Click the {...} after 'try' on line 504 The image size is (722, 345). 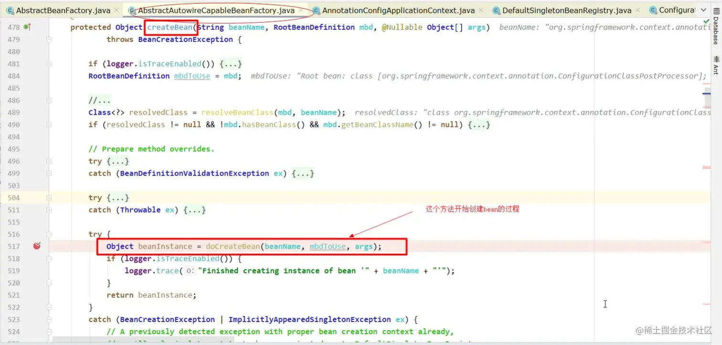[118, 198]
